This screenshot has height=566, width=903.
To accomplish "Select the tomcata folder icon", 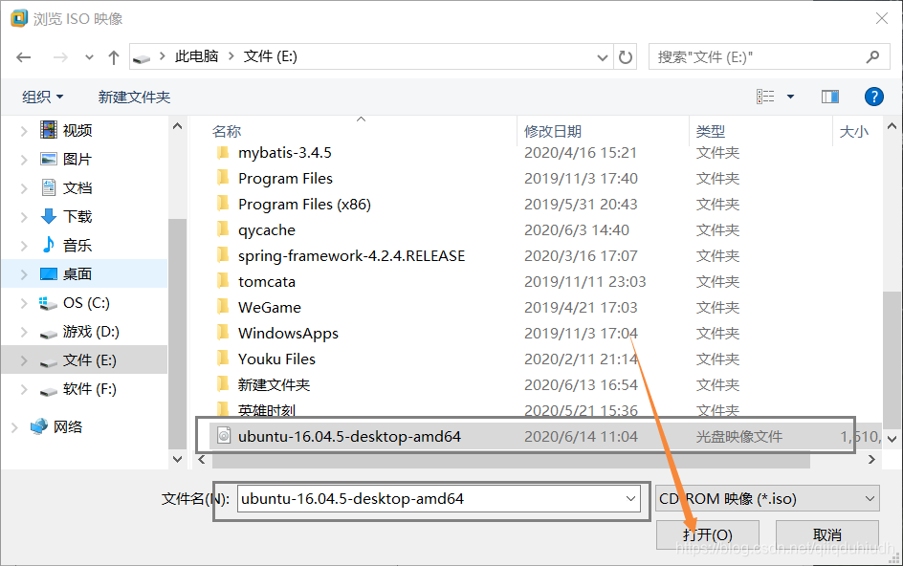I will tap(223, 281).
